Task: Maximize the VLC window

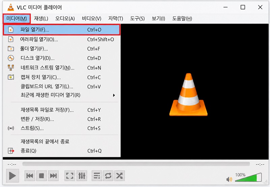Action: (x=243, y=7)
